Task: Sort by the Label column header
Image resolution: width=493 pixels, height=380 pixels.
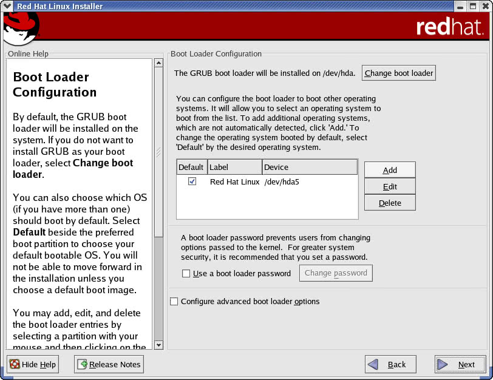Action: [x=235, y=167]
